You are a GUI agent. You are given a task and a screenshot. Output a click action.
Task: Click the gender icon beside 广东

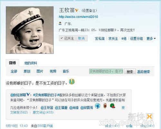60,23
